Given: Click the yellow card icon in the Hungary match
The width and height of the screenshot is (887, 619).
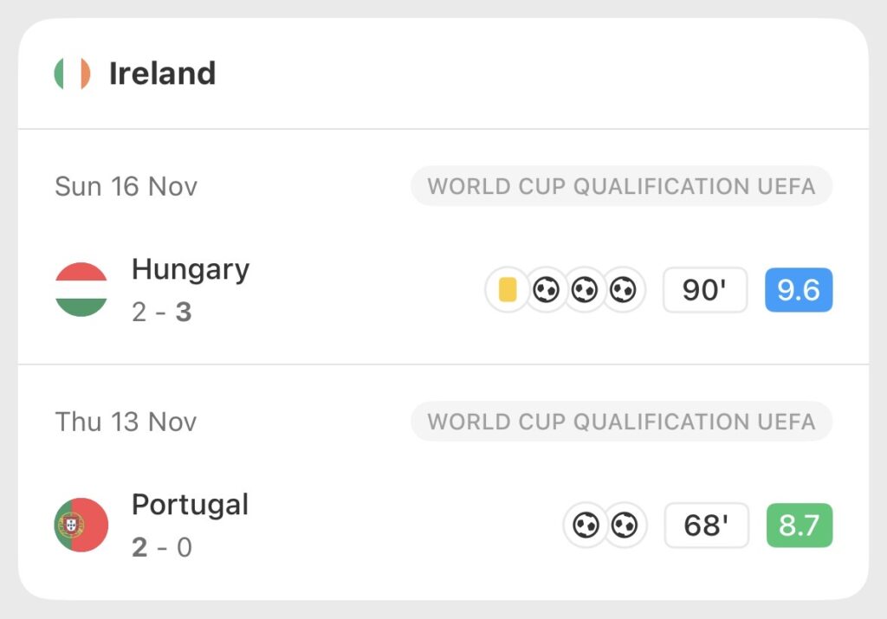Looking at the screenshot, I should pyautogui.click(x=508, y=290).
